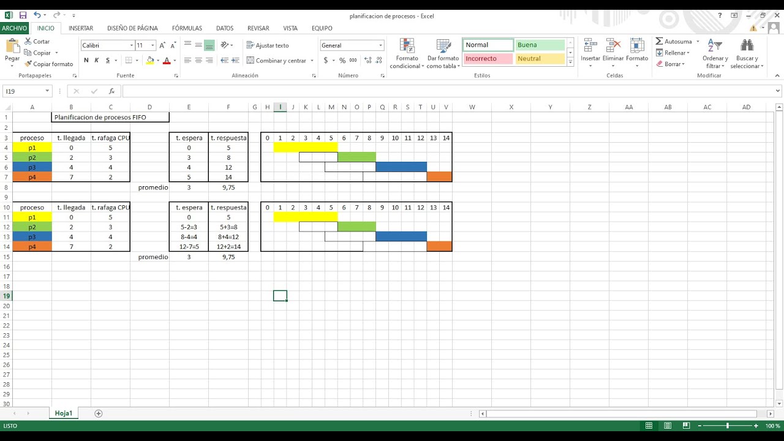Click the Paste (Pegar) clipboard icon
Viewport: 784px width, 441px height.
[12, 46]
